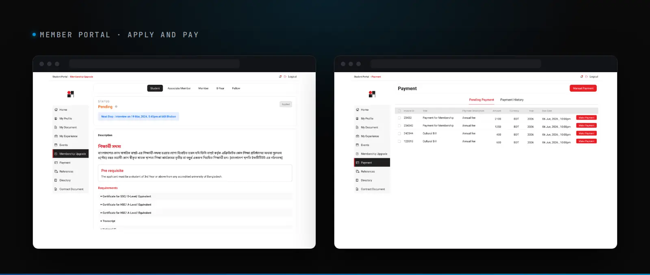650x275 pixels.
Task: Open References icon in Membership Upgrade window
Action: [56, 172]
